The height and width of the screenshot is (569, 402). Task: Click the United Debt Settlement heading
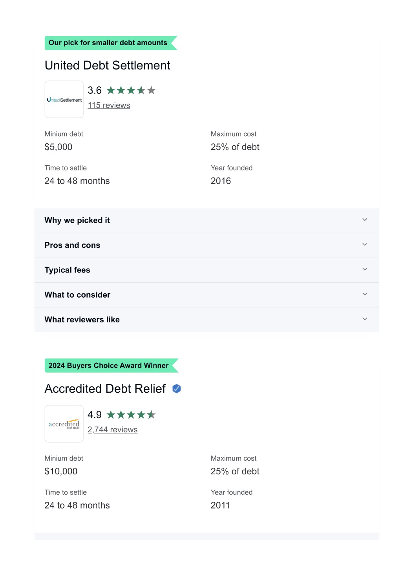pyautogui.click(x=108, y=66)
